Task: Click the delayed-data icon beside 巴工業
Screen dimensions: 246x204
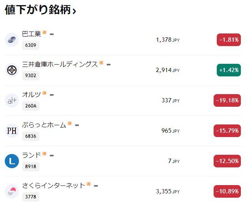Action: click(45, 33)
